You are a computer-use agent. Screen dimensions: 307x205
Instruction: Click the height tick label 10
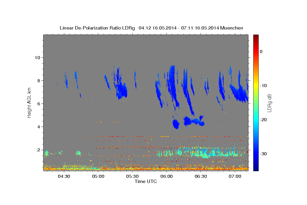(x=37, y=57)
